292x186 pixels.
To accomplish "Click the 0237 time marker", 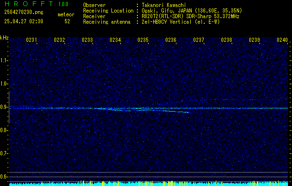I will (x=199, y=40).
